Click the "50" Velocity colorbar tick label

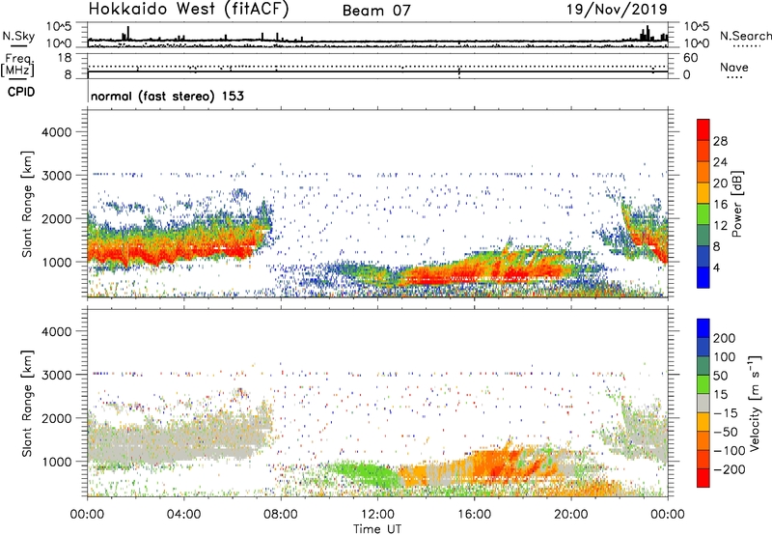point(720,376)
